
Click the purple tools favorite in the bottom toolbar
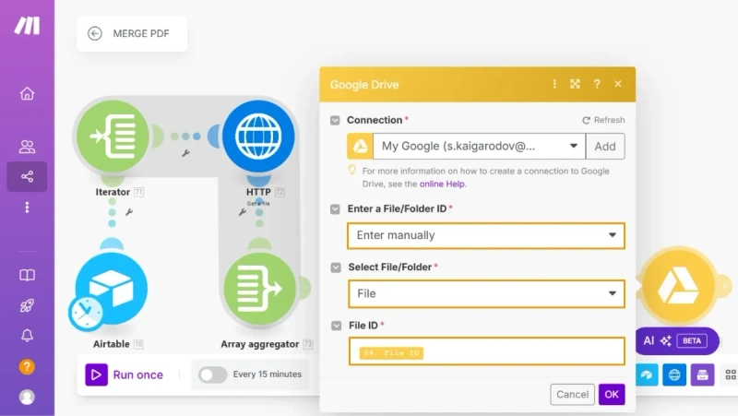click(x=702, y=374)
